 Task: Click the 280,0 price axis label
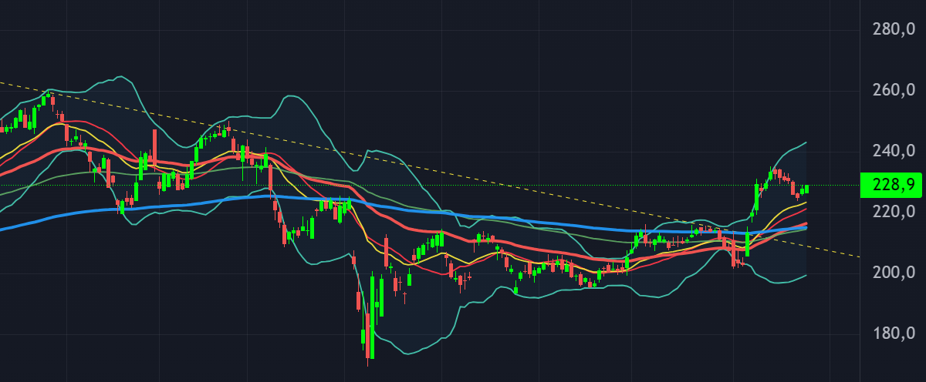tap(893, 30)
